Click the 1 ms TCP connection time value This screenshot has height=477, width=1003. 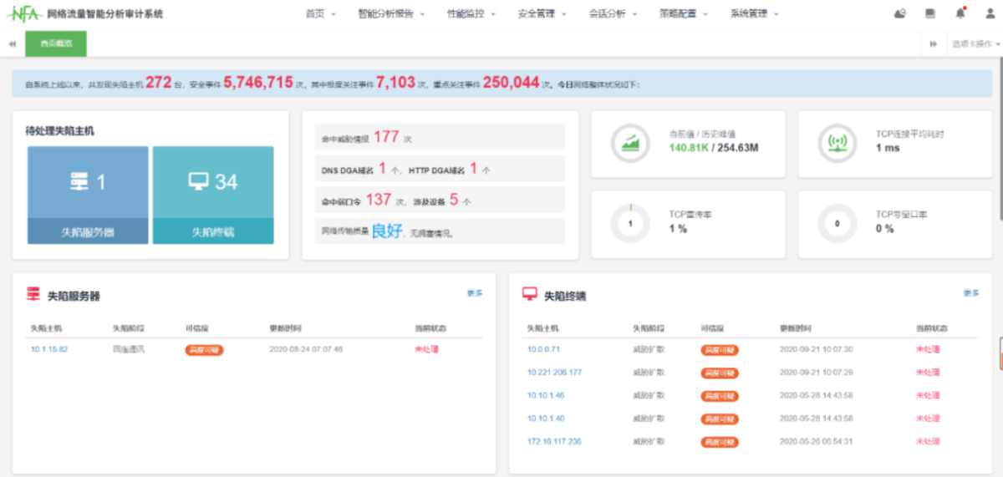click(x=888, y=148)
